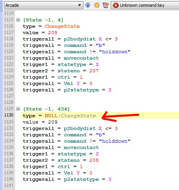179x190 pixels.
Task: Click the blue down-arrow toolbar icon
Action: click(88, 5)
